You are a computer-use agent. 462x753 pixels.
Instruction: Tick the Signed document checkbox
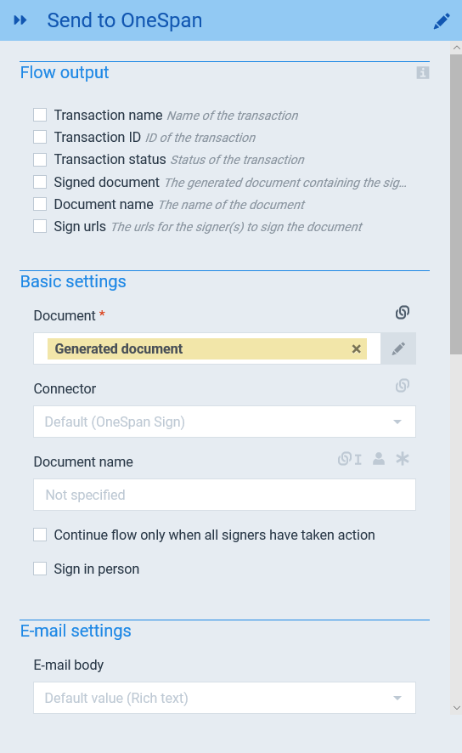(x=40, y=182)
